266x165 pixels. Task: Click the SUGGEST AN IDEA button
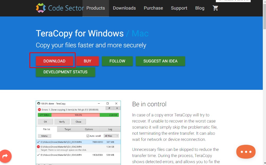pos(160,61)
